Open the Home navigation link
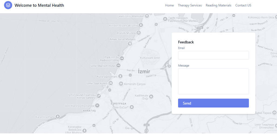 (169, 5)
